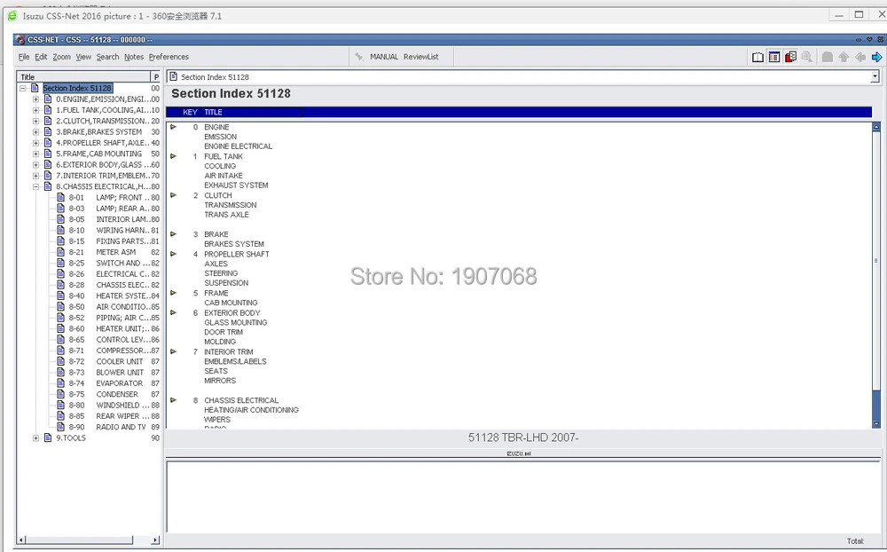The width and height of the screenshot is (887, 552).
Task: Toggle the table layout view icon
Action: point(773,57)
